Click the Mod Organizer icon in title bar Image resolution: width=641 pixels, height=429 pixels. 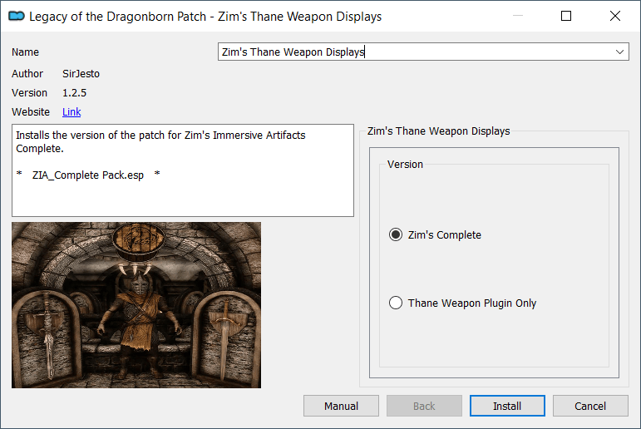(17, 17)
